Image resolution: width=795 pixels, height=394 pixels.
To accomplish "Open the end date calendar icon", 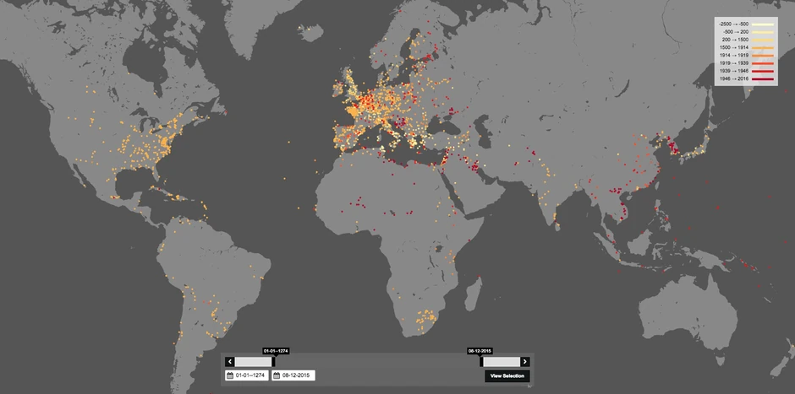I will [x=277, y=375].
